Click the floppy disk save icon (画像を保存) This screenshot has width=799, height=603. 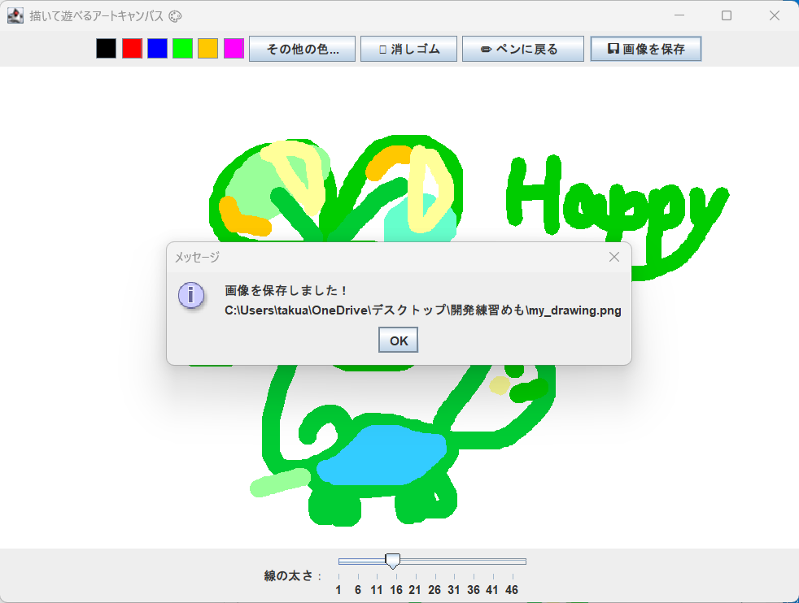pyautogui.click(x=646, y=48)
